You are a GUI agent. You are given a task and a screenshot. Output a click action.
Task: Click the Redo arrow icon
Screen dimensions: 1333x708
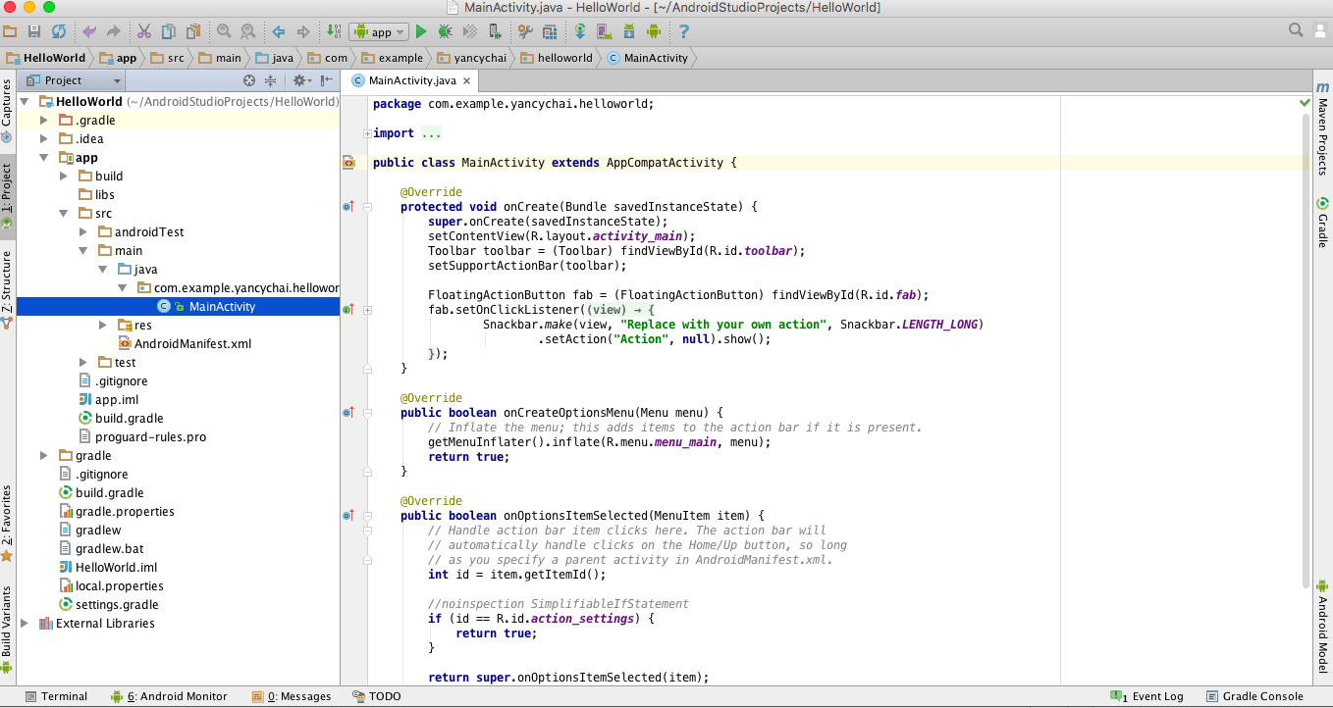tap(113, 31)
